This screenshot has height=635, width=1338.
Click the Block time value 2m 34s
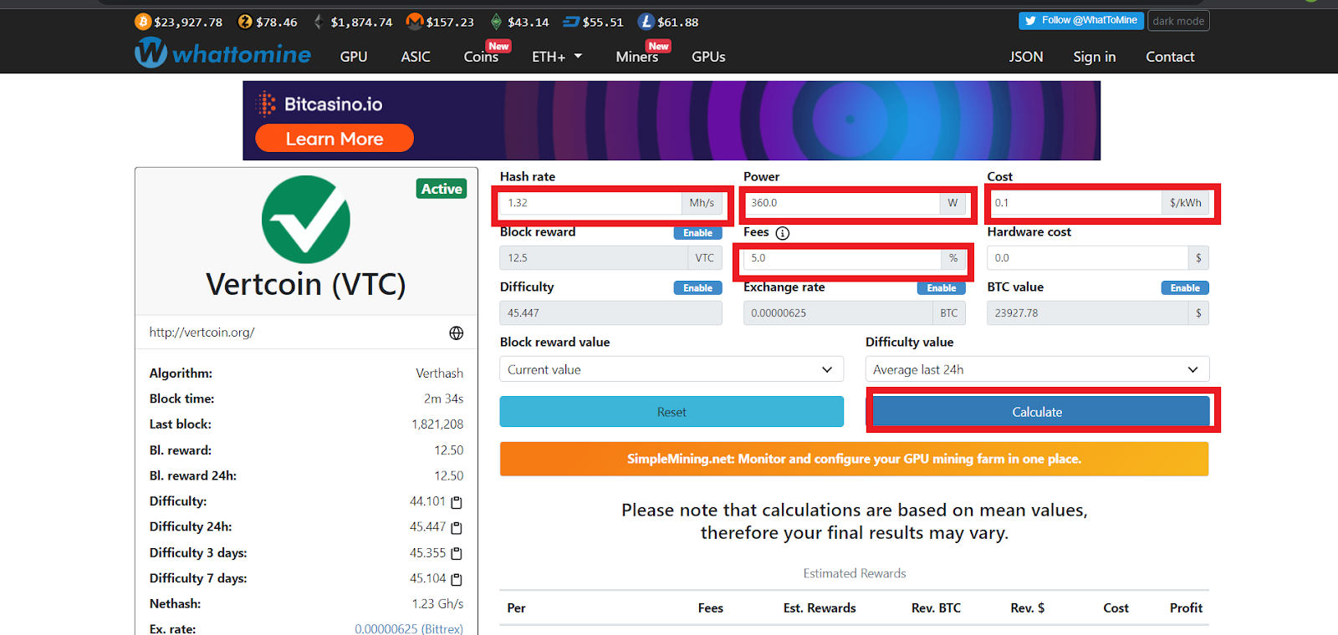[443, 399]
